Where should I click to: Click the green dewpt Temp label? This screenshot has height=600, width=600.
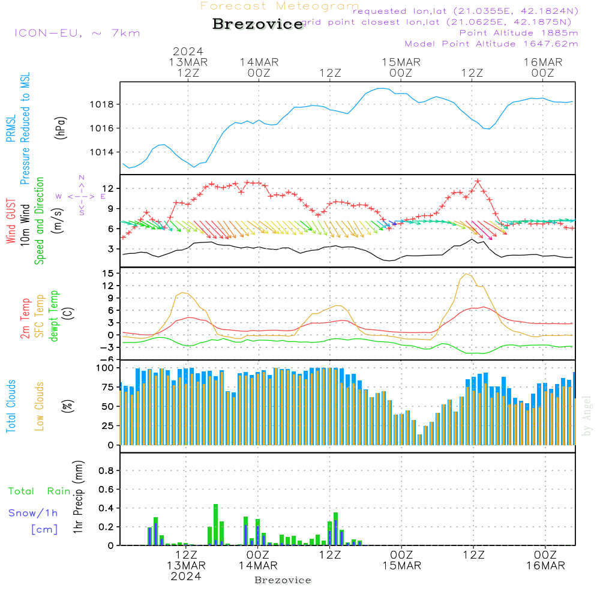tap(54, 316)
